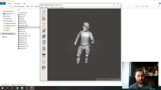This screenshot has height=90, width=161.
Task: Open the red recorder app on taskbar
Action: [27, 88]
